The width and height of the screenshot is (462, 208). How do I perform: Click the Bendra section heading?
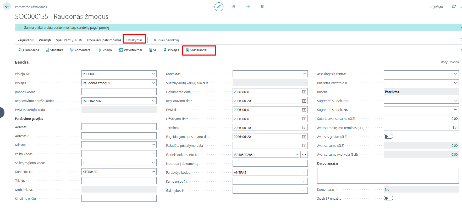coord(22,62)
